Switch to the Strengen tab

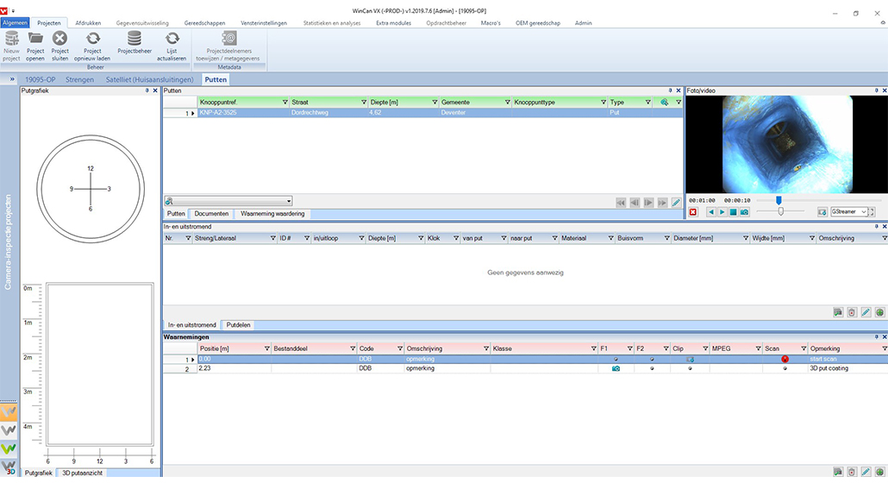click(79, 80)
